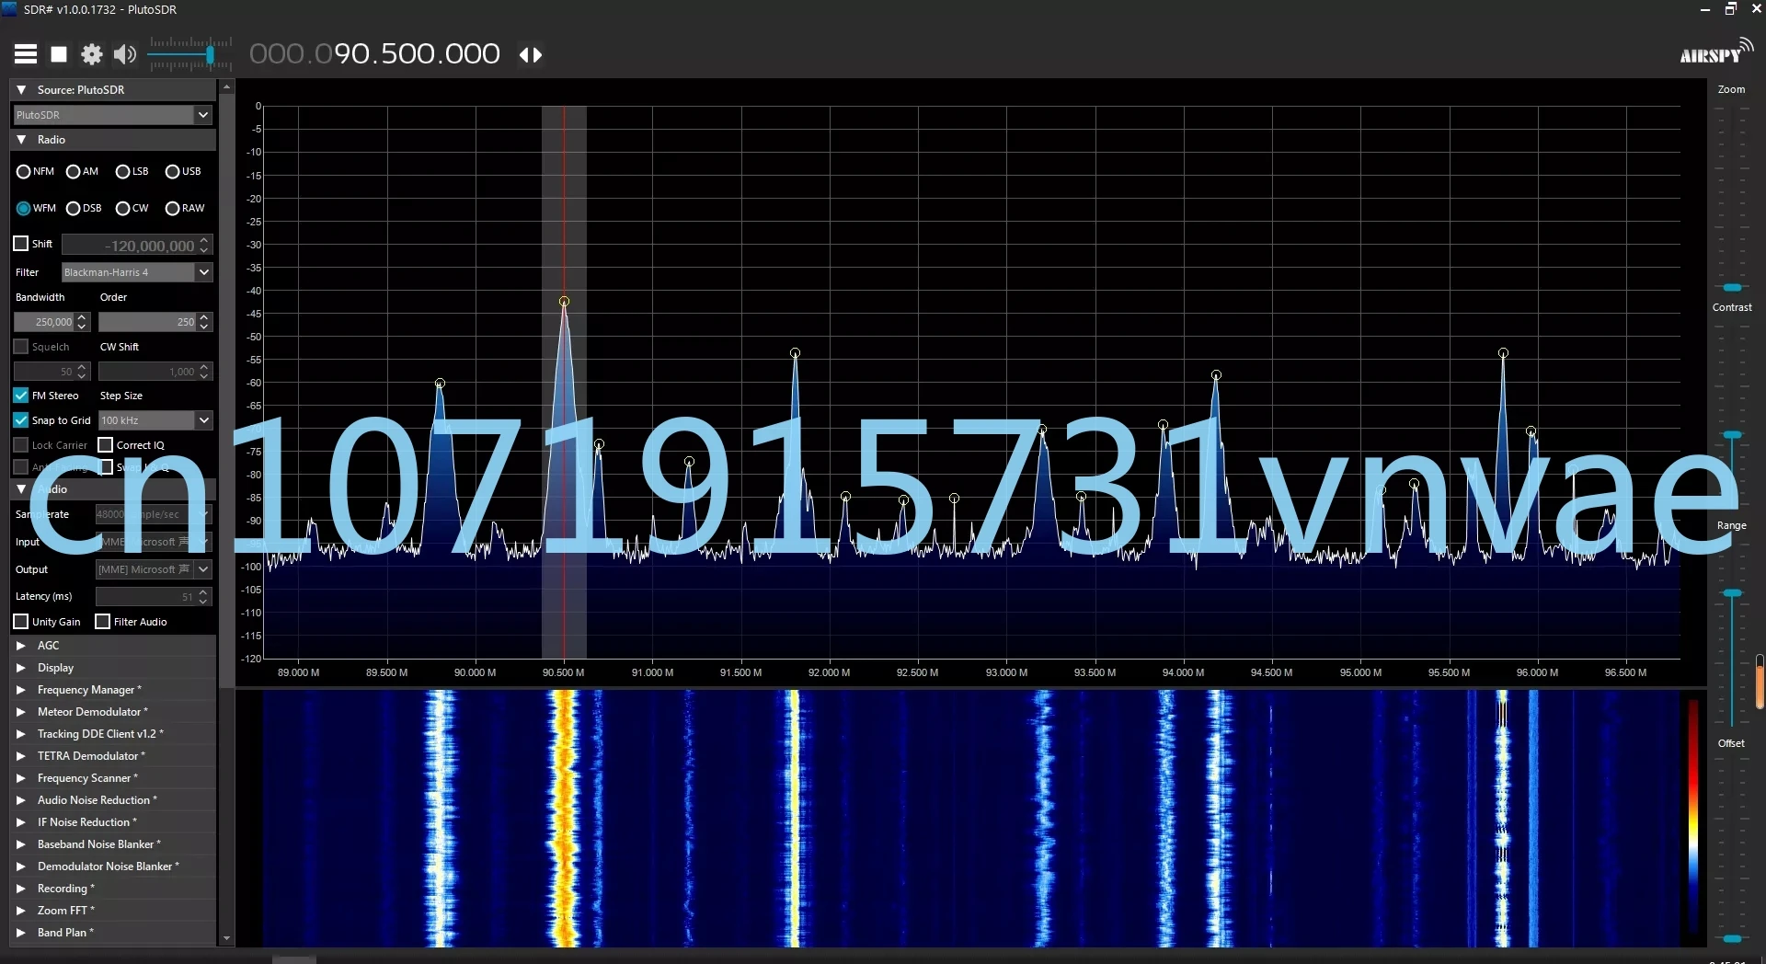Open the Blackman-Harris 4 filter dropdown
1766x964 pixels.
pos(203,272)
